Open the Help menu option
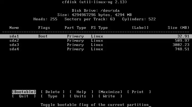The height and width of the screenshot is (107, 192). tap(81, 92)
